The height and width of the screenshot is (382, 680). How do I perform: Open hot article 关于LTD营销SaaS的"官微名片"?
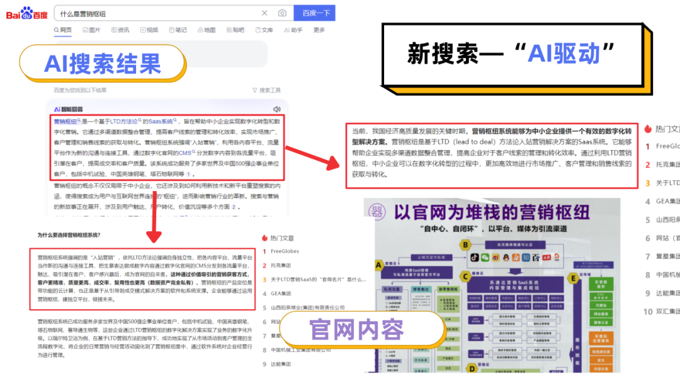[x=319, y=280]
